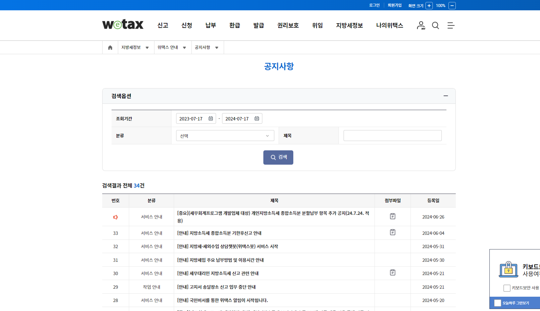Open notice 국민비서를 통한 위택스 알림이 시작됩니다
The image size is (540, 311).
[222, 300]
